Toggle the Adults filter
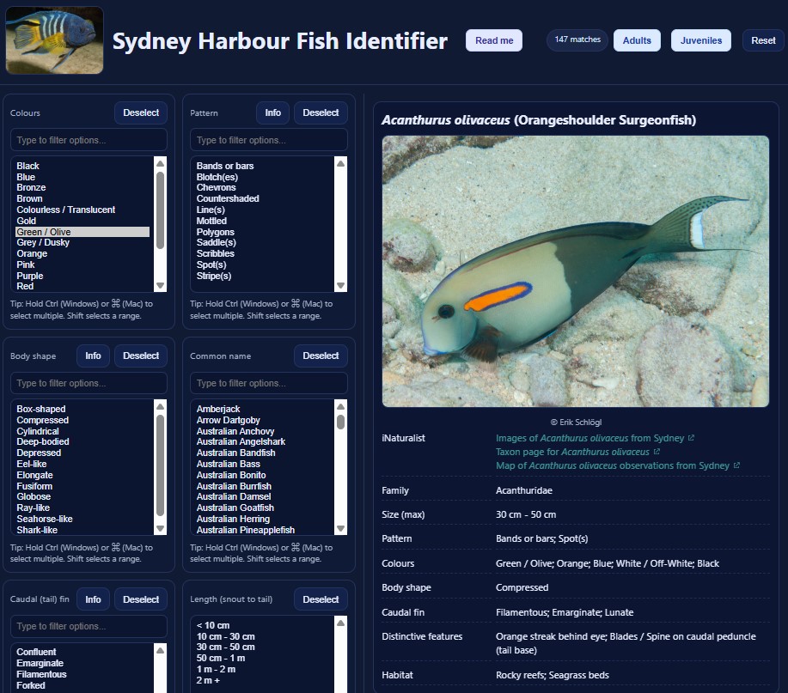This screenshot has width=788, height=693. click(637, 40)
